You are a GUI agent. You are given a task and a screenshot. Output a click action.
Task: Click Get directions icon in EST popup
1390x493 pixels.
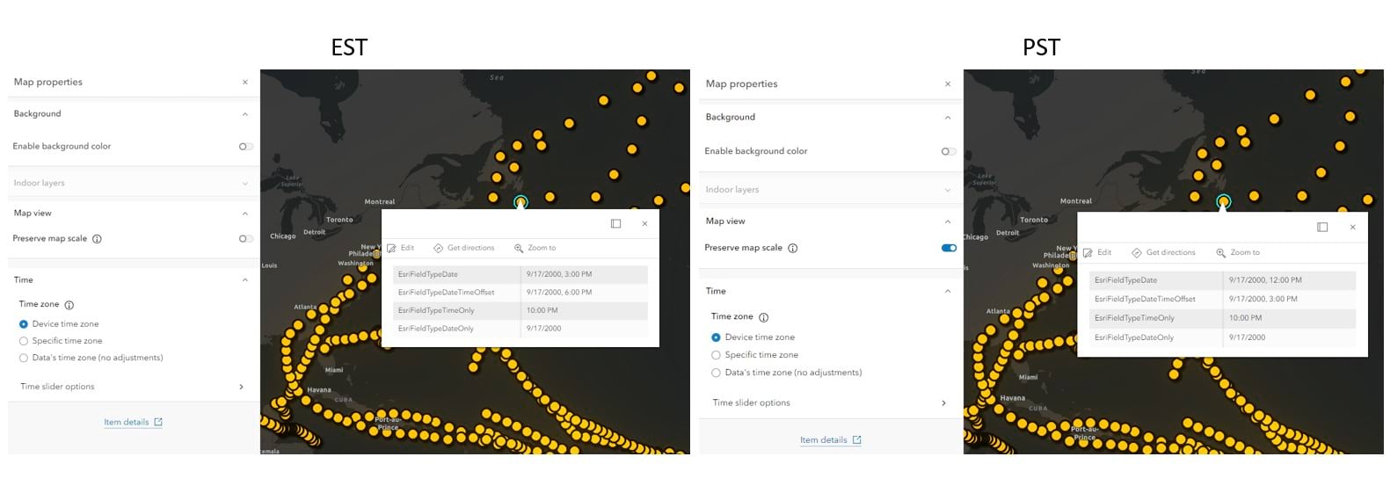click(439, 249)
